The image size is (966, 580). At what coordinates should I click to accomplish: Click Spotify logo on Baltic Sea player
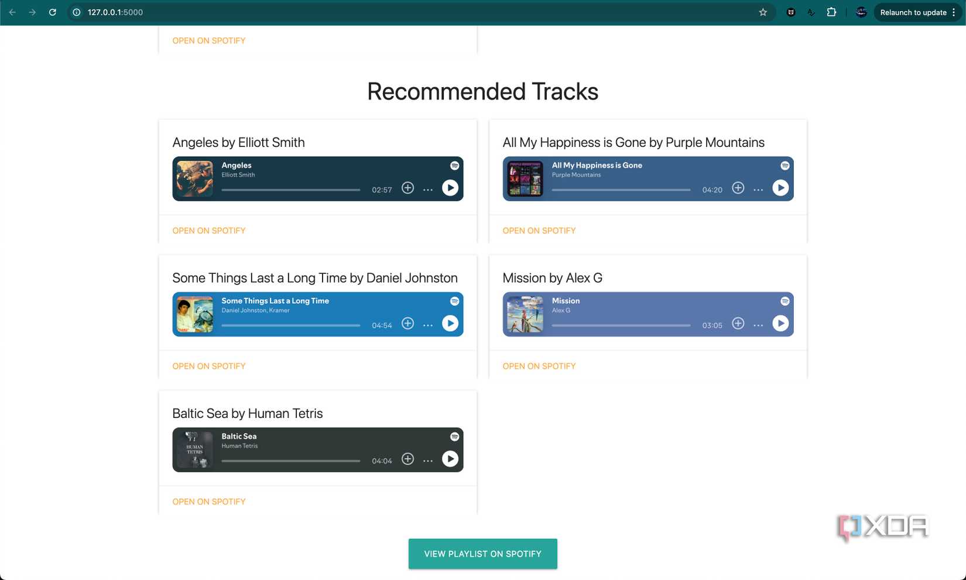(x=454, y=437)
